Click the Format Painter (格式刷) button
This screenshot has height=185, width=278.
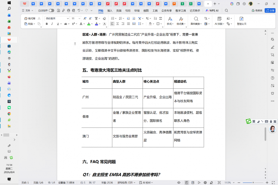[x=30, y=18]
